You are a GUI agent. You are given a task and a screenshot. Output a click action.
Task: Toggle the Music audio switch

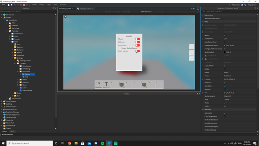click(x=138, y=39)
